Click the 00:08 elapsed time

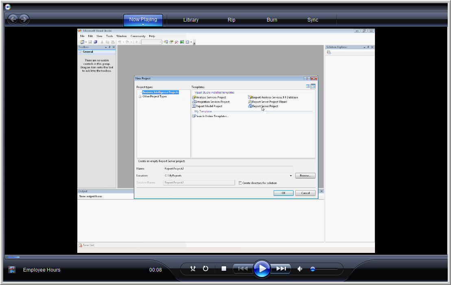(x=155, y=270)
